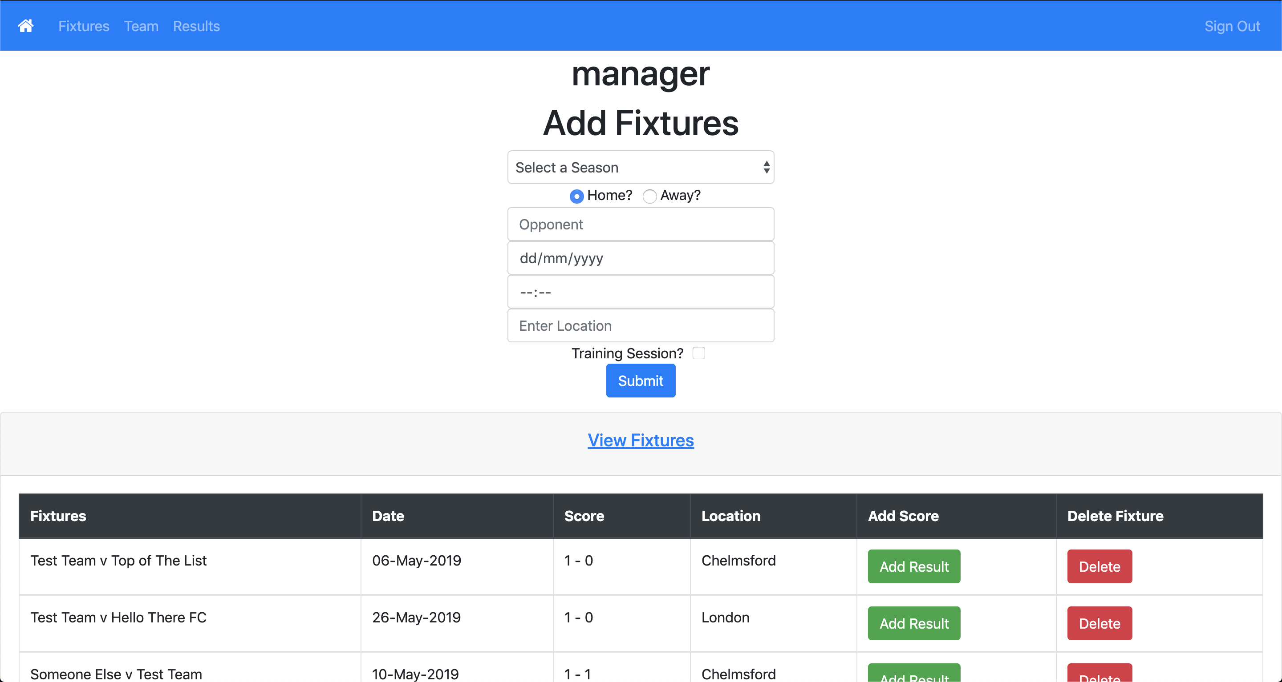1282x682 pixels.
Task: Click the Add Fixtures heading
Action: click(641, 123)
